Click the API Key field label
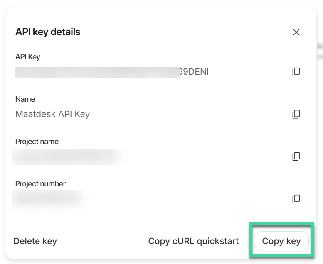 pyautogui.click(x=28, y=57)
